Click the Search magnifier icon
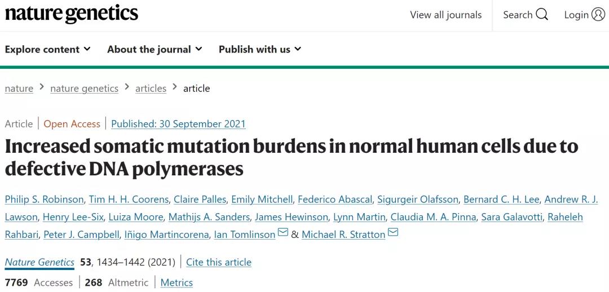The image size is (609, 292). click(x=542, y=15)
